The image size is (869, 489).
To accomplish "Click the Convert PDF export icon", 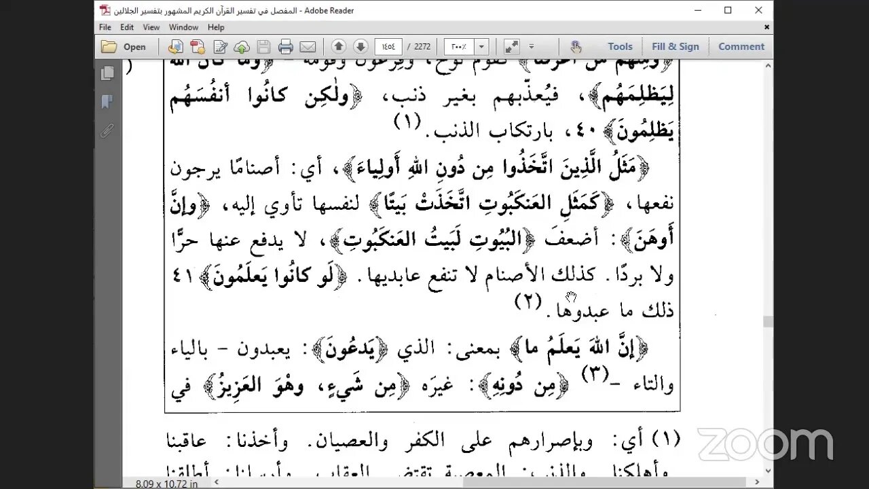I will 198,47.
